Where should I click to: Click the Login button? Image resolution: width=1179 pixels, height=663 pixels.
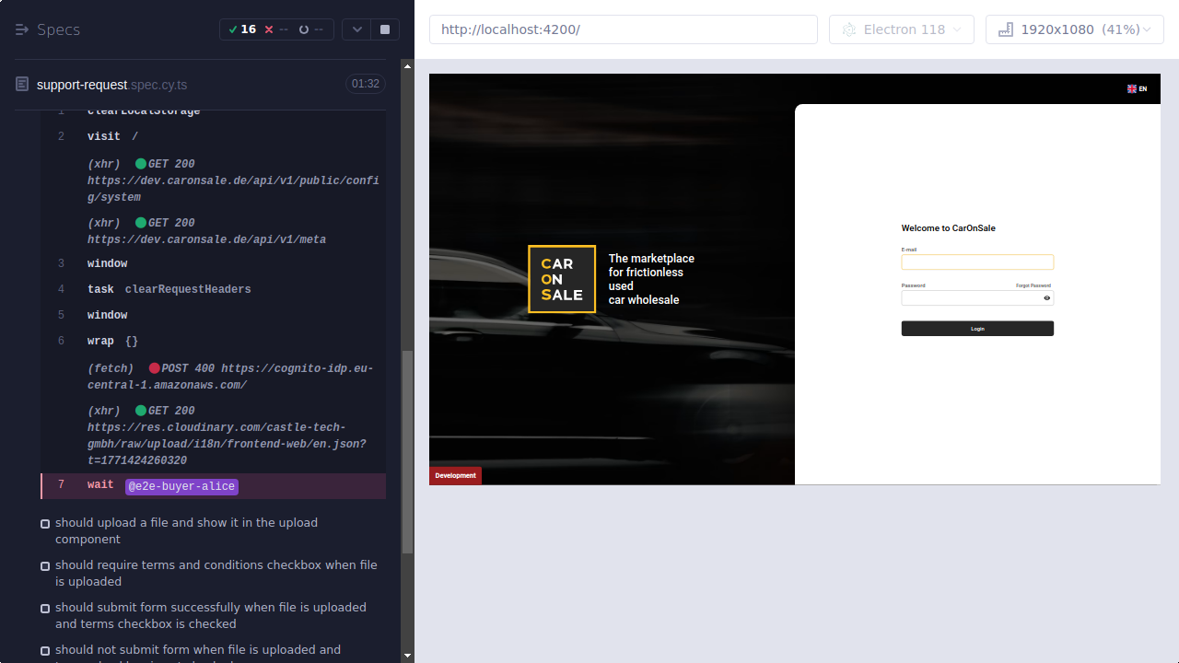pyautogui.click(x=977, y=328)
